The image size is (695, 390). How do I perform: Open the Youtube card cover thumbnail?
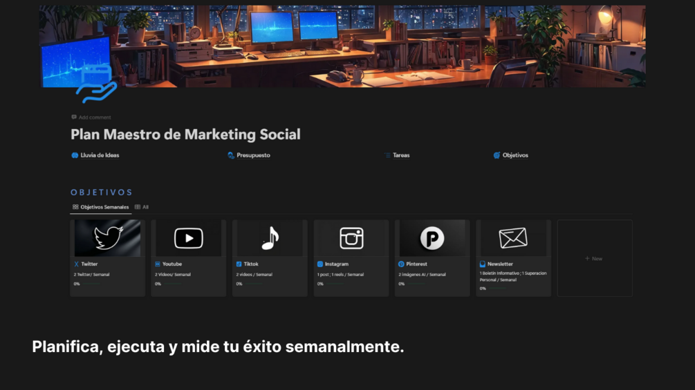[x=188, y=238]
